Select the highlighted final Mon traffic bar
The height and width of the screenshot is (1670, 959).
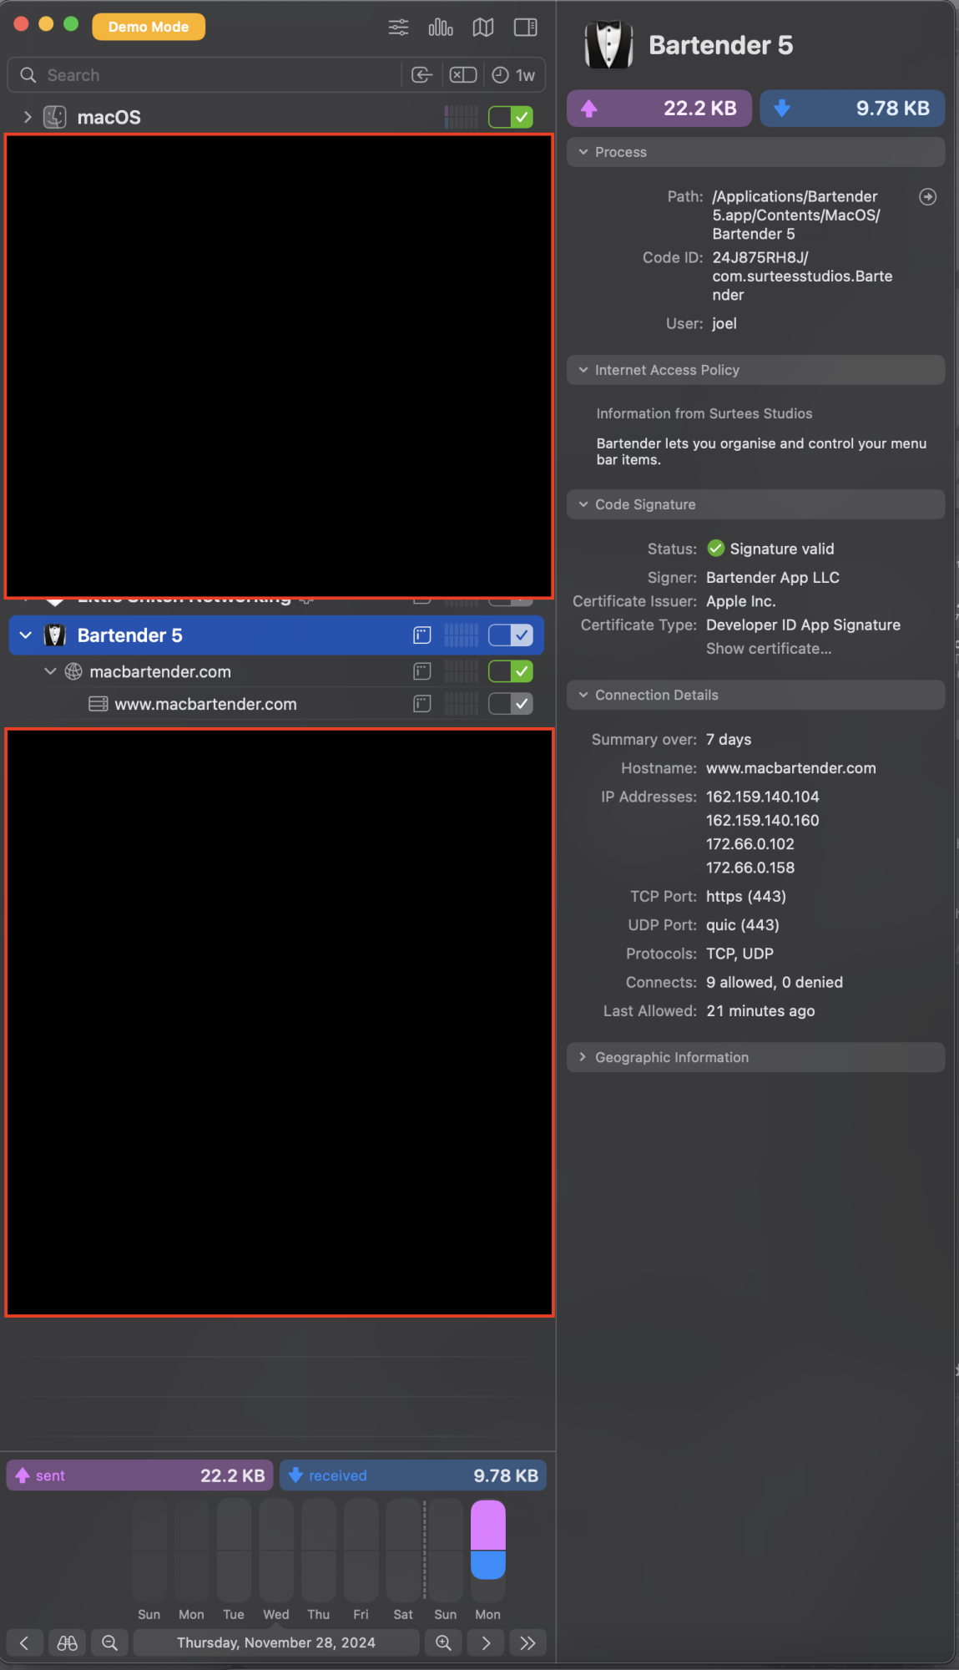point(488,1540)
